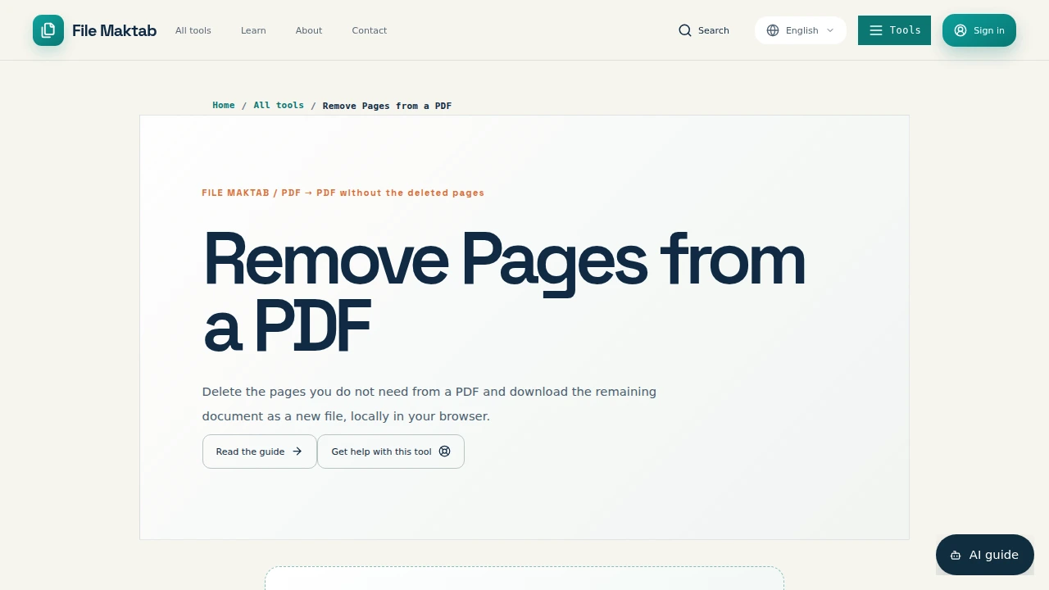Click the File Maktab brand name
This screenshot has width=1049, height=590.
tap(114, 30)
